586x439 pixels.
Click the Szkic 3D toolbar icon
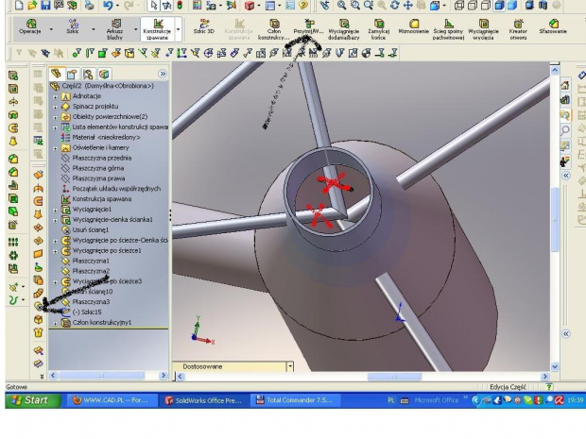click(x=203, y=28)
